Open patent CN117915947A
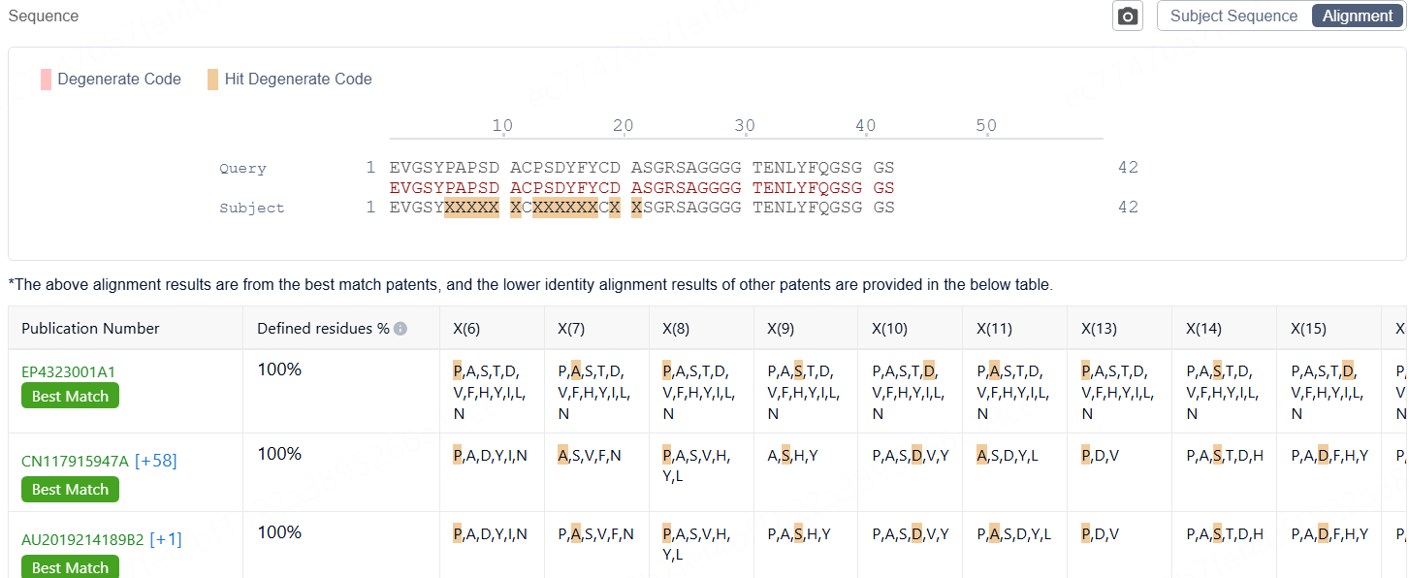 pyautogui.click(x=75, y=461)
